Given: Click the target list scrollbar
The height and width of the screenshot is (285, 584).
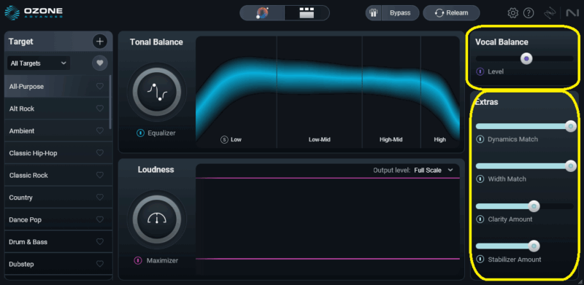Looking at the screenshot, I should click(x=110, y=102).
